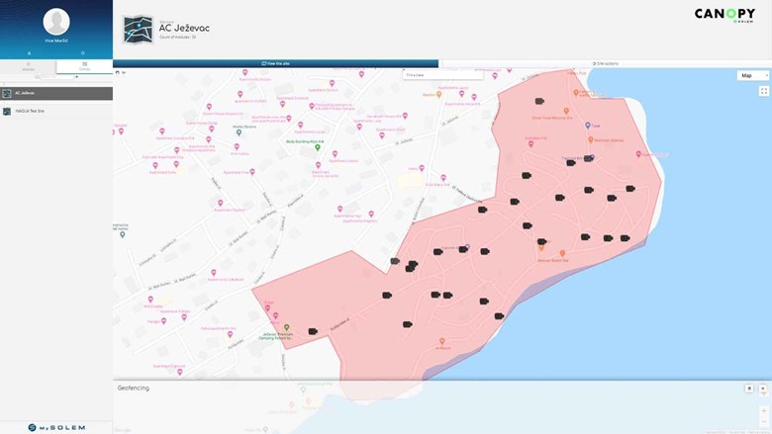The width and height of the screenshot is (772, 434).
Task: Expand the map toolbar chevron
Action: [124, 72]
